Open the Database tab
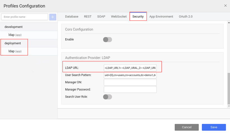This screenshot has height=135, width=230. pos(72,17)
